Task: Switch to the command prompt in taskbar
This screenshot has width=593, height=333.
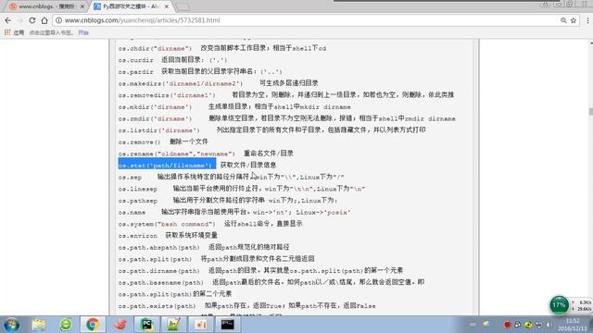Action: point(228,325)
